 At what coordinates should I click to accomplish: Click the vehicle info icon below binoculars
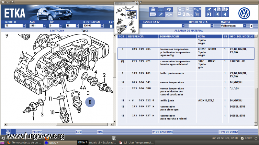pos(169,15)
